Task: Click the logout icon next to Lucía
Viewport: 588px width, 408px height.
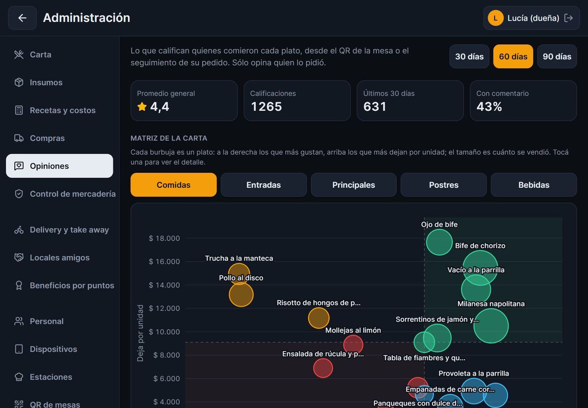Action: coord(568,18)
